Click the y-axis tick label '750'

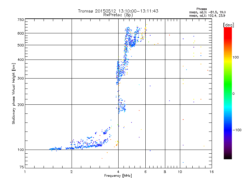(21, 20)
